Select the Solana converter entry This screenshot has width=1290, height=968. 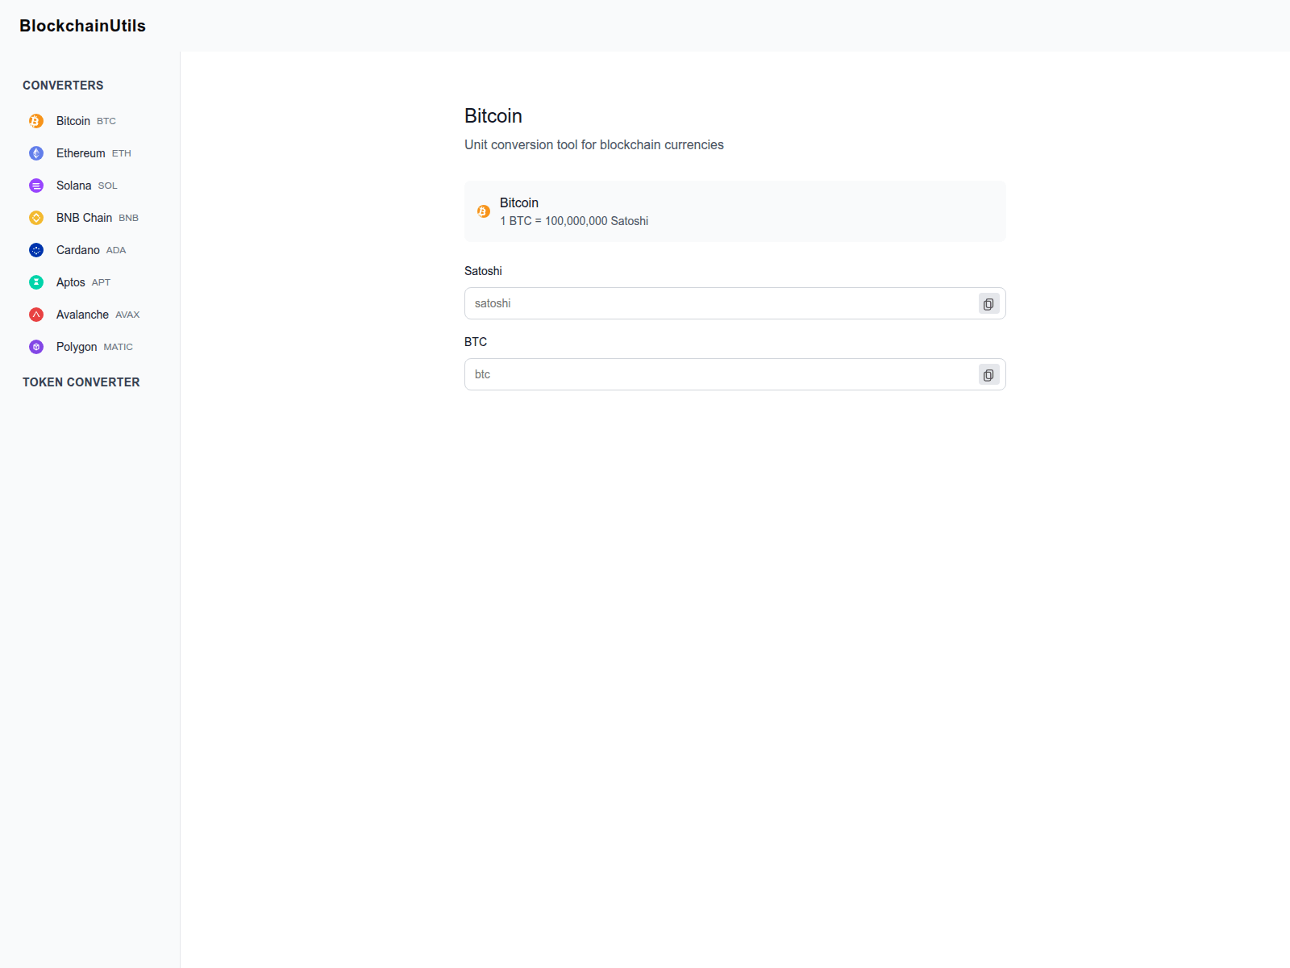coord(73,185)
